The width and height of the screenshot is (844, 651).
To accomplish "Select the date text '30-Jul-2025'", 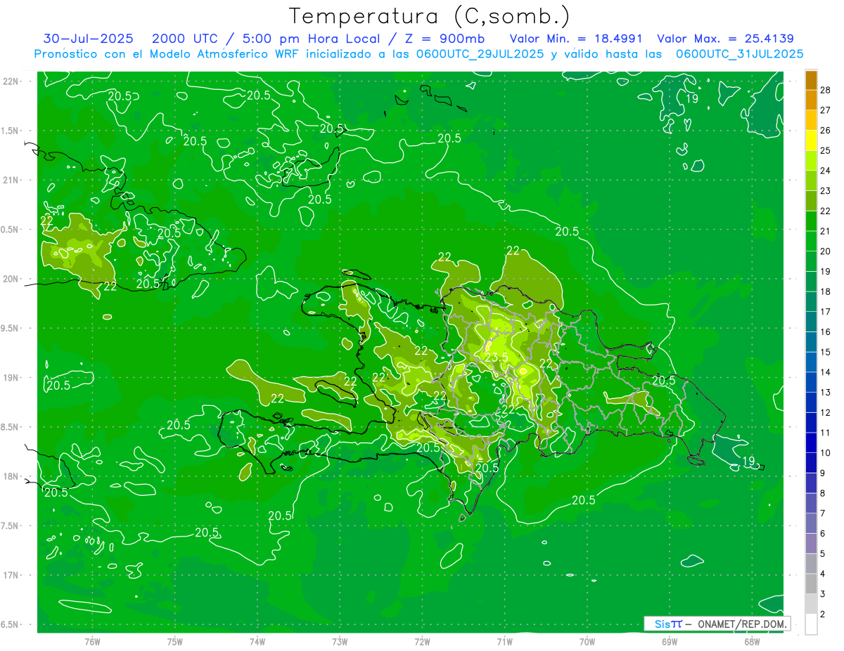I will point(88,39).
